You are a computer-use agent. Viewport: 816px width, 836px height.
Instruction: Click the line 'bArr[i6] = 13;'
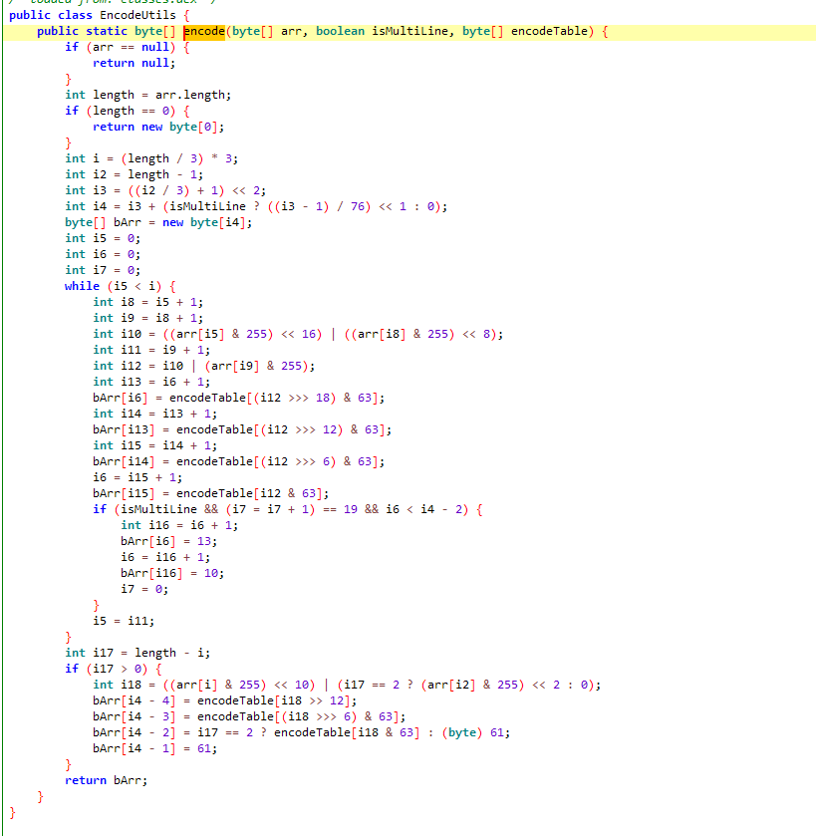168,542
